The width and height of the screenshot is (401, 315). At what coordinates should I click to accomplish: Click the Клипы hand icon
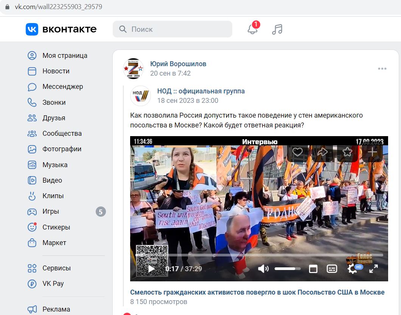click(32, 196)
